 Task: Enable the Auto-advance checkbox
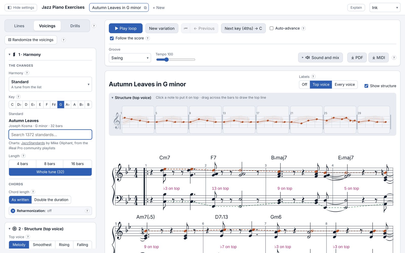pyautogui.click(x=271, y=28)
